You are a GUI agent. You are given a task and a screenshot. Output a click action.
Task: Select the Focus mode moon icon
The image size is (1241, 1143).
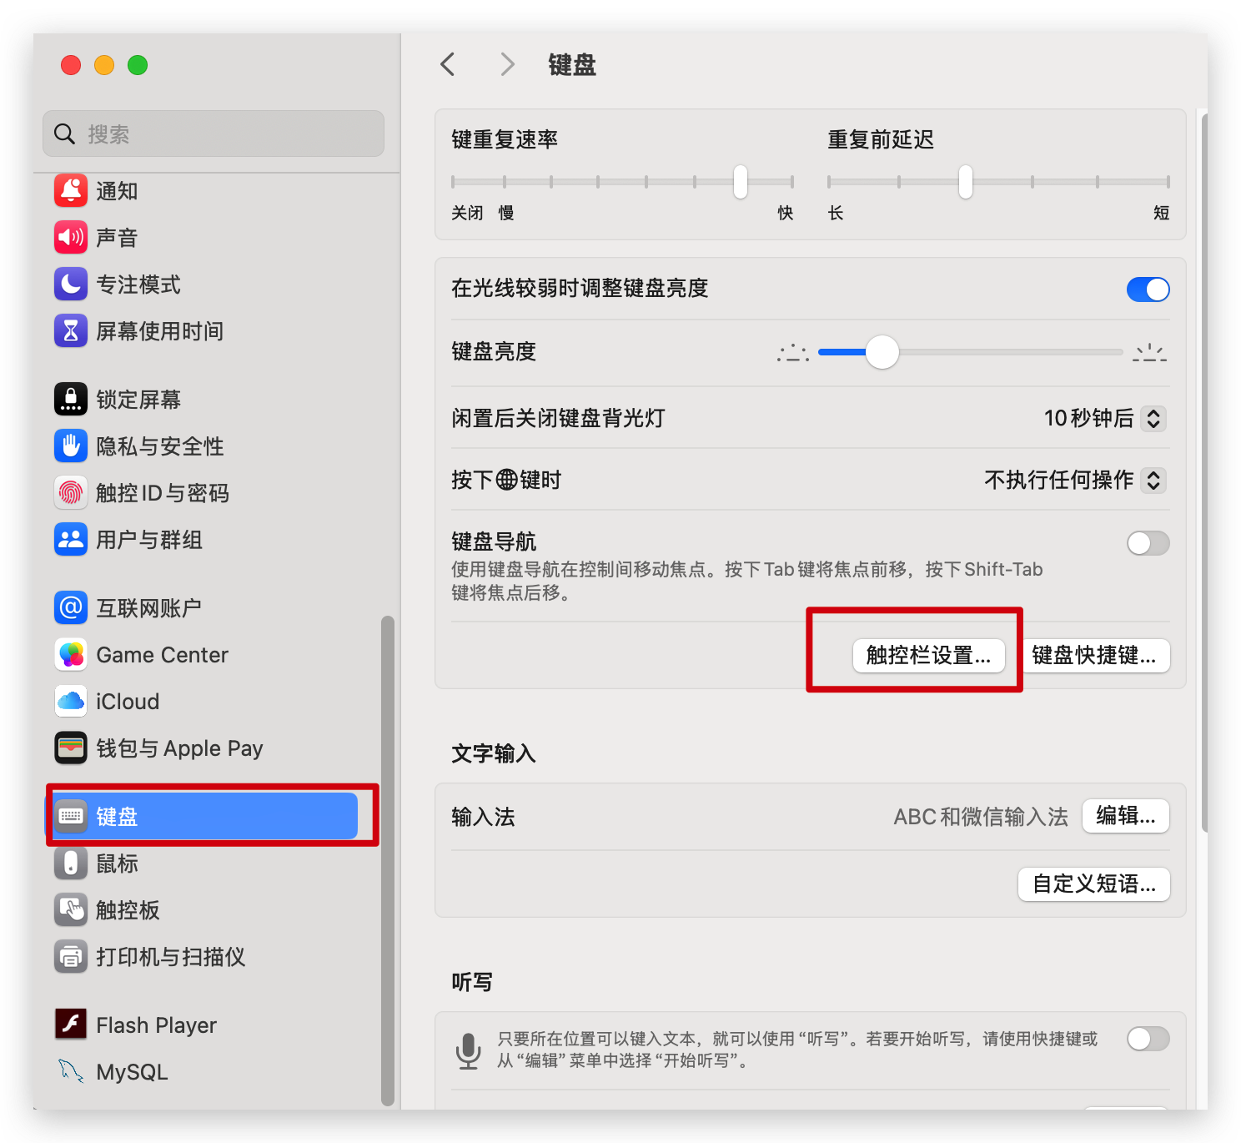point(71,284)
